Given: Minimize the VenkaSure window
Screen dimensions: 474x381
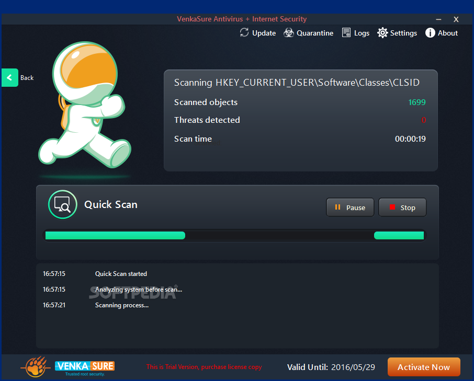Looking at the screenshot, I should pyautogui.click(x=438, y=19).
